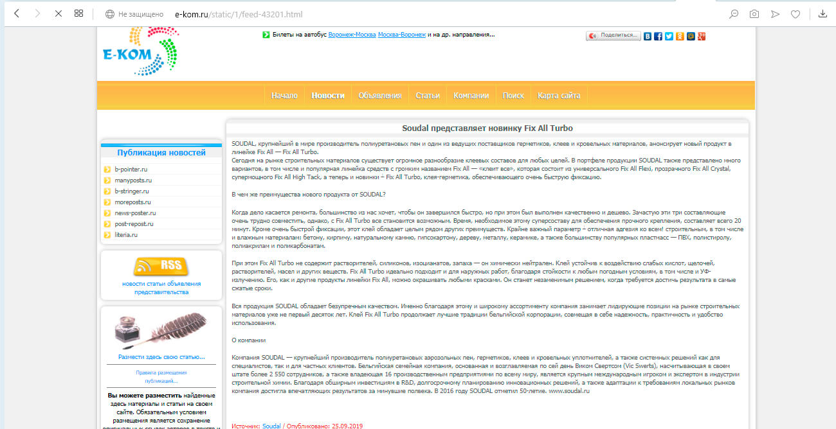
Task: Follow the Воронеж-Москва bus link
Action: 352,35
